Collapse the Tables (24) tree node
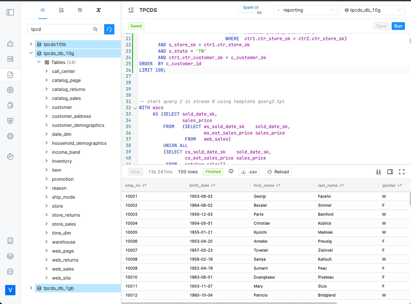The height and width of the screenshot is (304, 411). click(39, 62)
